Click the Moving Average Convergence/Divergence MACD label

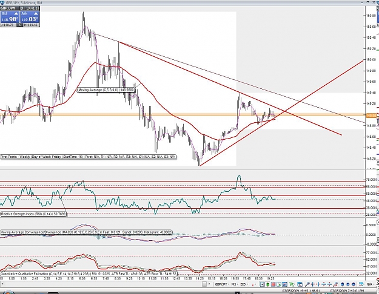[86, 232]
